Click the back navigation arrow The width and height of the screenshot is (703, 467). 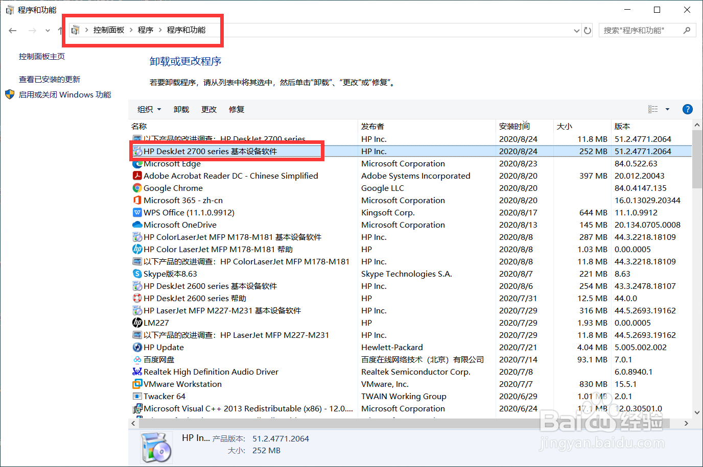(x=12, y=30)
